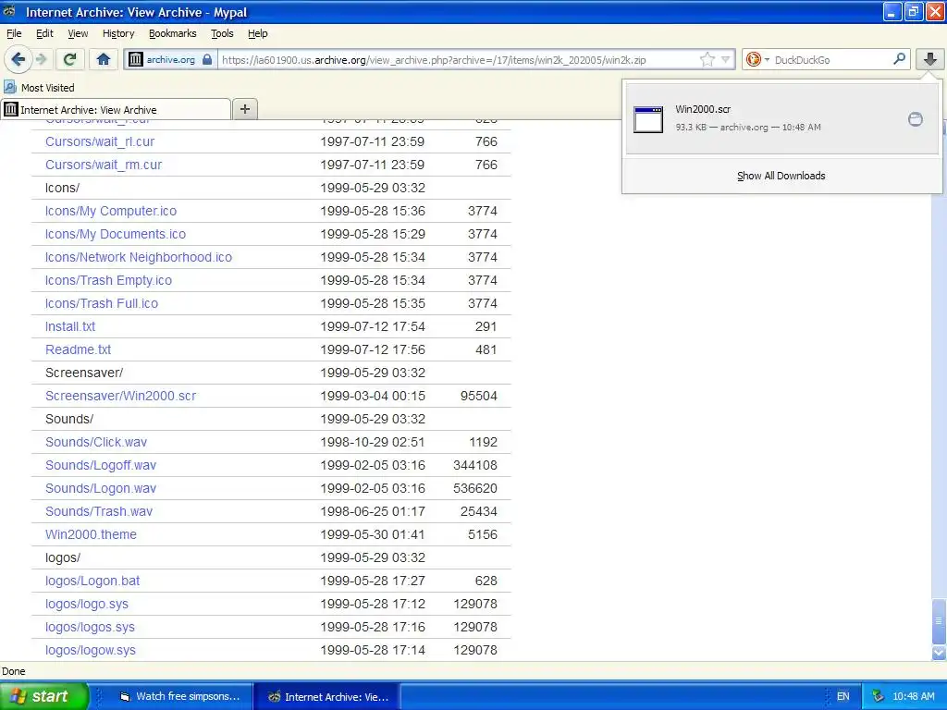Open Sounds/Logoff.wav link
The width and height of the screenshot is (947, 710).
pyautogui.click(x=100, y=465)
